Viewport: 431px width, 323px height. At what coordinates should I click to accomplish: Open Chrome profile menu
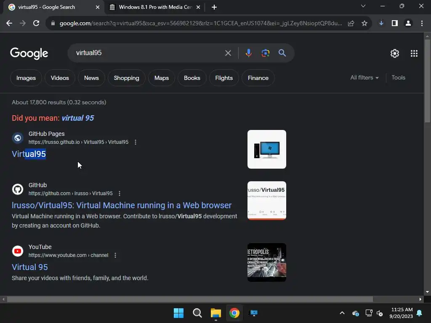(408, 24)
